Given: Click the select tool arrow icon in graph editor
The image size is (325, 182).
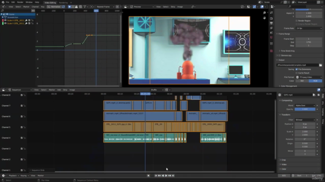Looking at the screenshot, I should coord(70,7).
